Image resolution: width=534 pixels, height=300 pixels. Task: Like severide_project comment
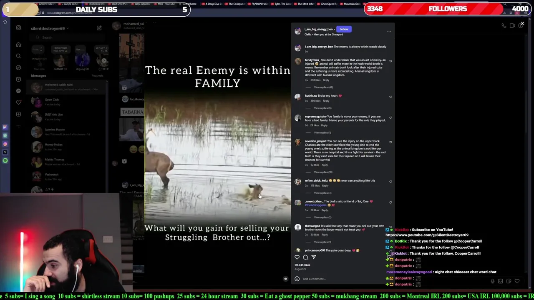[x=390, y=142]
